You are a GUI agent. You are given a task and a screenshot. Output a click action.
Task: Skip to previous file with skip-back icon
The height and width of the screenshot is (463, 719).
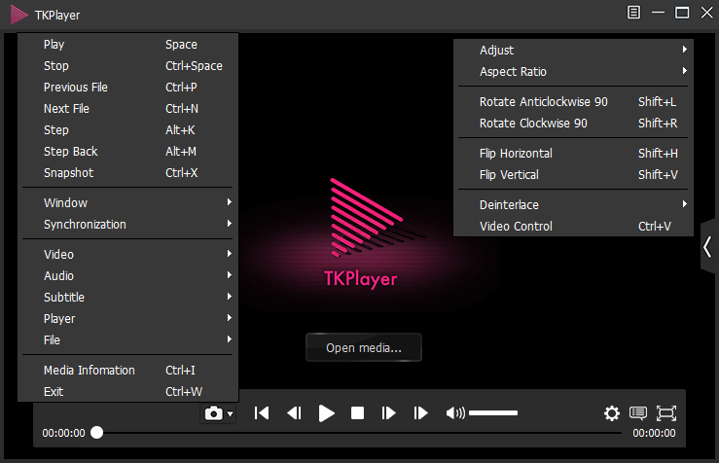pos(262,413)
